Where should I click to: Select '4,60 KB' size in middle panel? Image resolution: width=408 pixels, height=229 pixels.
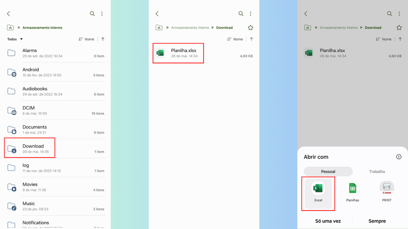coord(246,56)
